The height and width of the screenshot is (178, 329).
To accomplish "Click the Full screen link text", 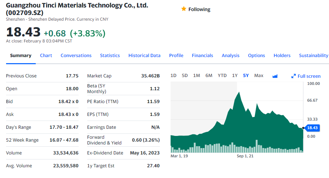I will click(x=309, y=76).
